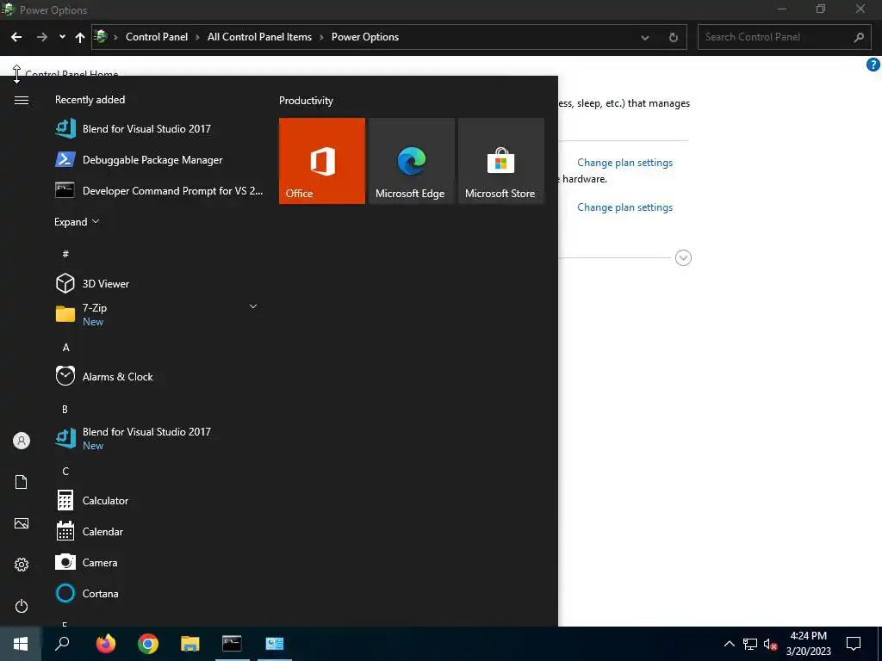The width and height of the screenshot is (882, 661).
Task: Click the B letter header
Action: (x=65, y=409)
